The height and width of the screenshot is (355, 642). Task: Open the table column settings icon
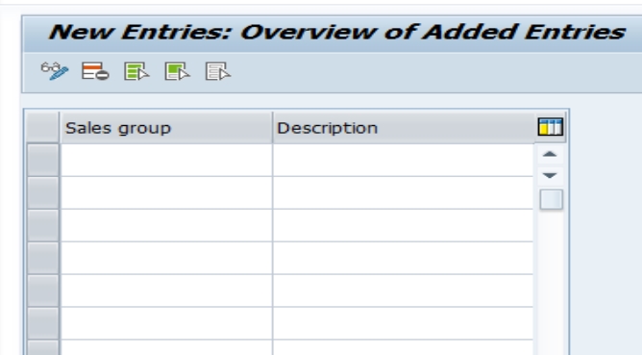551,127
